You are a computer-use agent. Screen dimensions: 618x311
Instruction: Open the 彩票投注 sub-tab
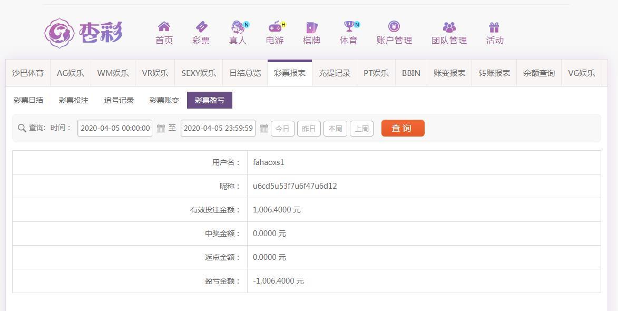74,100
